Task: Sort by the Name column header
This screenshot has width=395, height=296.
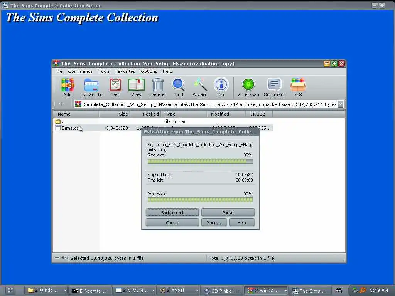Action: point(76,114)
